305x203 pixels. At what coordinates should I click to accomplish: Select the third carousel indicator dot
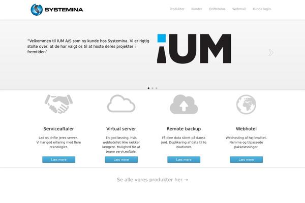(157, 88)
